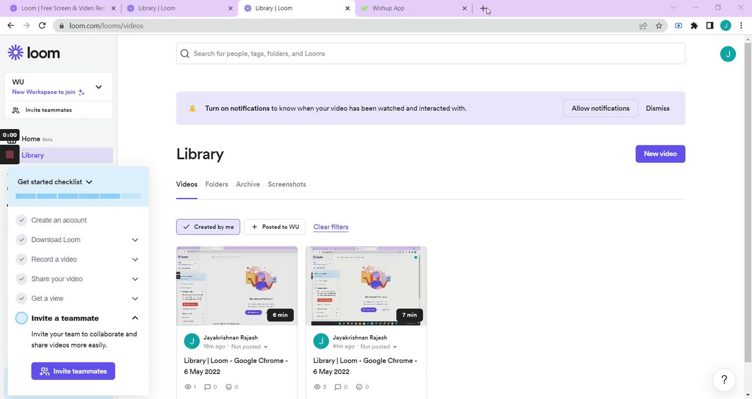The height and width of the screenshot is (399, 752).
Task: Dismiss the notifications banner
Action: (658, 108)
